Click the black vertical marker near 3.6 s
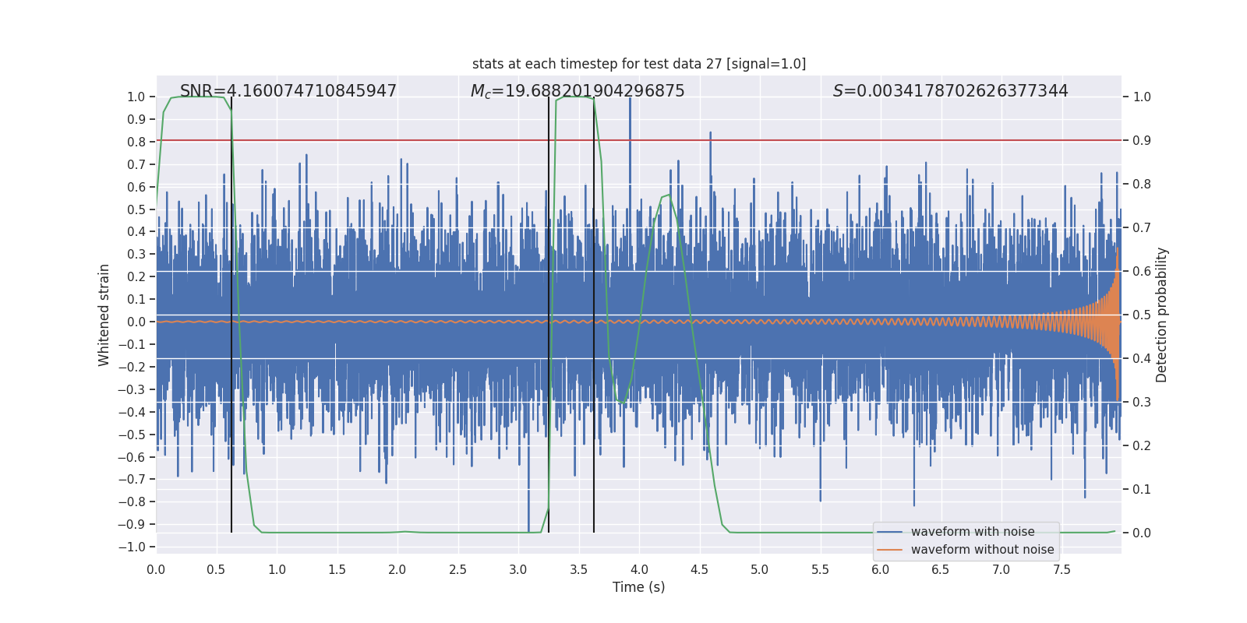1247x623 pixels. click(x=594, y=315)
